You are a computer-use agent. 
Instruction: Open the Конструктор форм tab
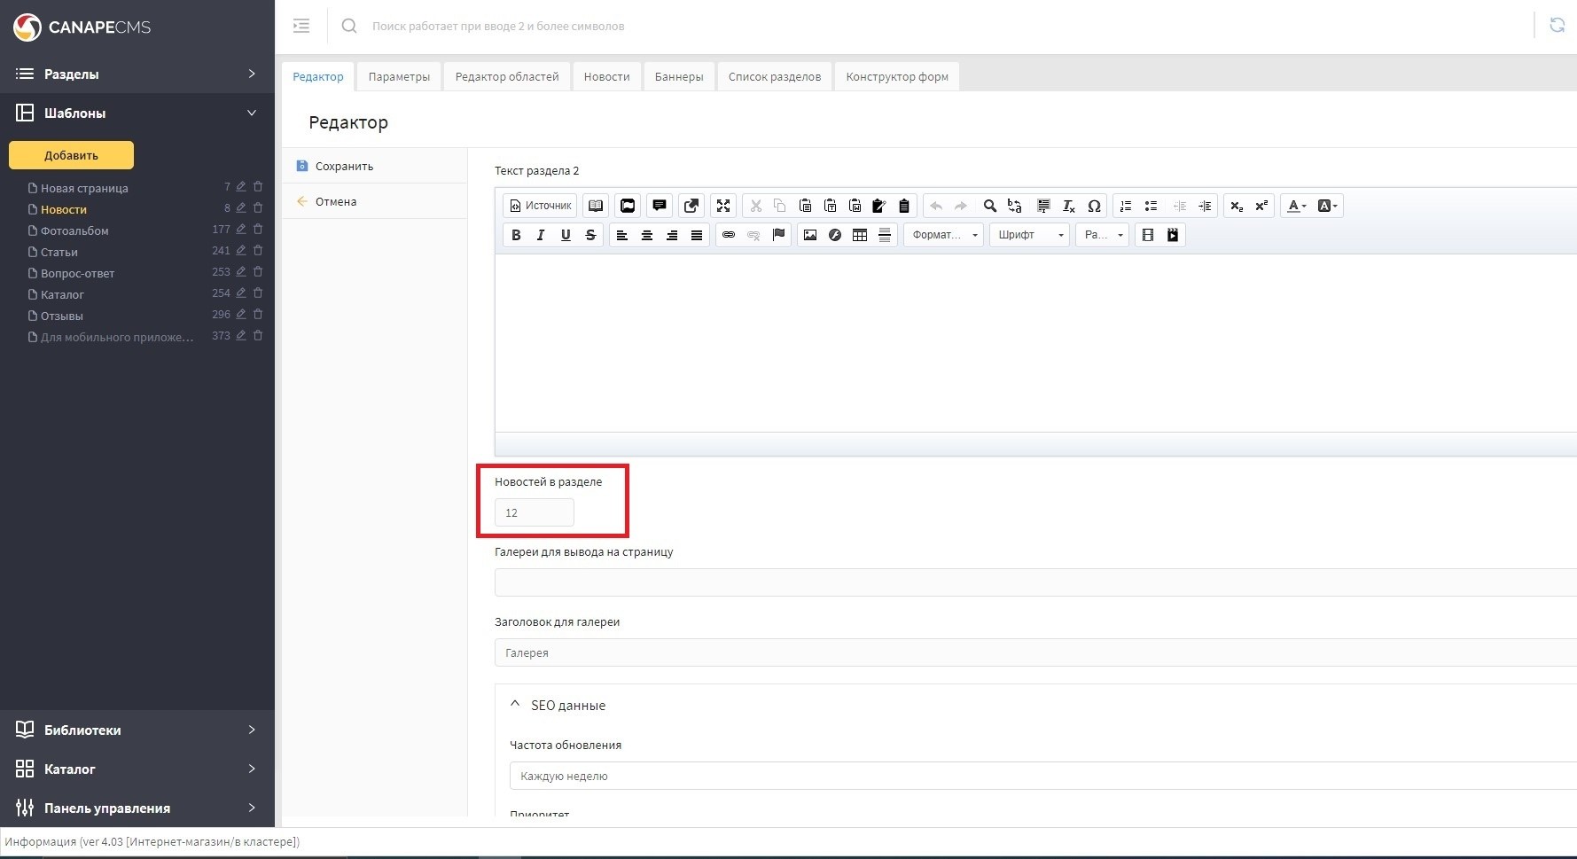coord(896,77)
